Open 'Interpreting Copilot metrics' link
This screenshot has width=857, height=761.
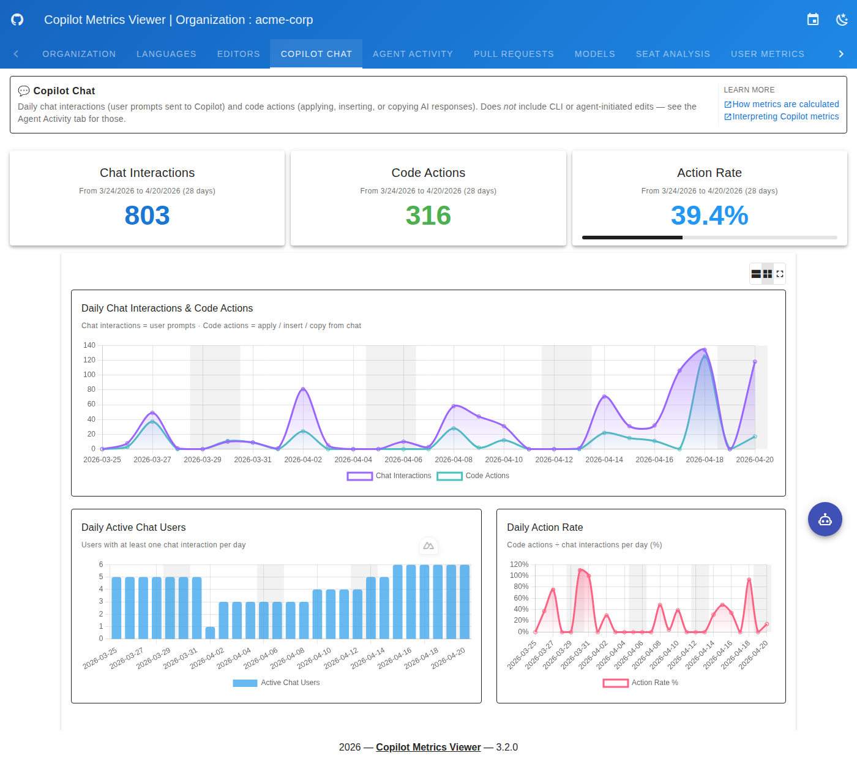point(786,116)
